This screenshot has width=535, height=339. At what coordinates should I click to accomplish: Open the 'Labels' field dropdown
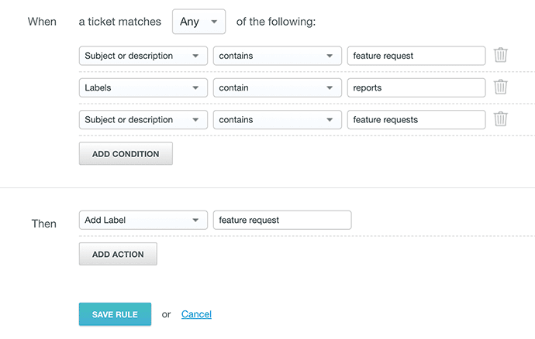[x=143, y=87]
